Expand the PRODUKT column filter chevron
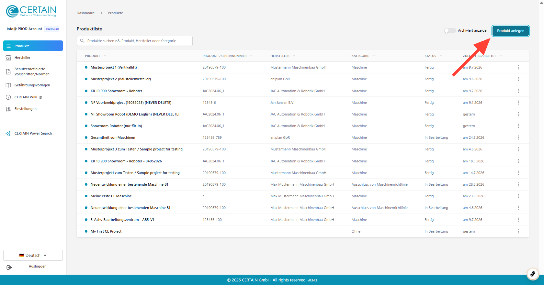This screenshot has width=544, height=285. point(105,56)
